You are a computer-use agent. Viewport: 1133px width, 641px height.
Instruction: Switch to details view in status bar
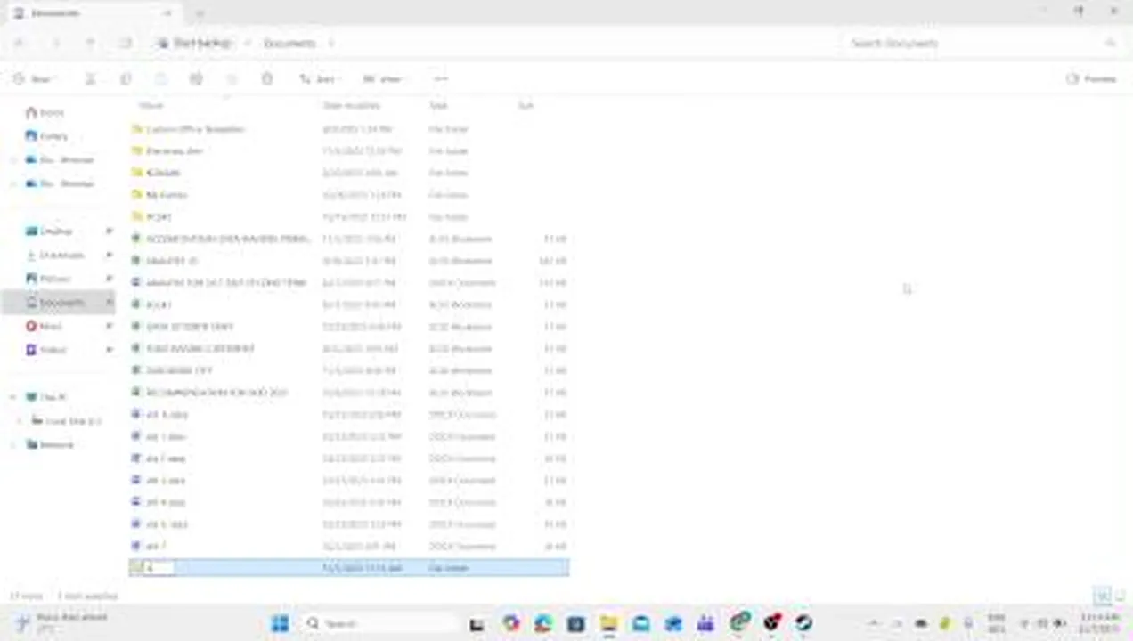[1103, 596]
